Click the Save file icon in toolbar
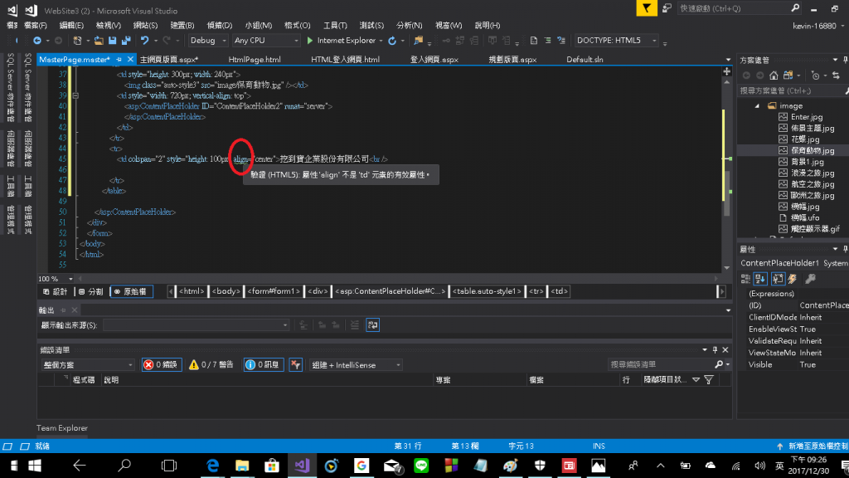The height and width of the screenshot is (478, 849). click(112, 41)
